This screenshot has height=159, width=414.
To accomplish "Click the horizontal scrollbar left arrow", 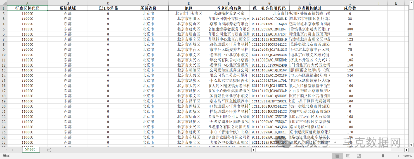I will [x=254, y=150].
